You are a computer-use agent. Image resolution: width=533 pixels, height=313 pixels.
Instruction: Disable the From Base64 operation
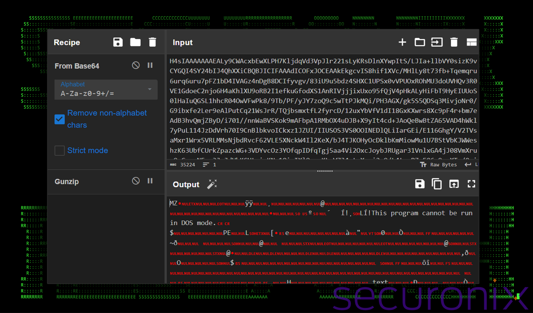coord(136,65)
